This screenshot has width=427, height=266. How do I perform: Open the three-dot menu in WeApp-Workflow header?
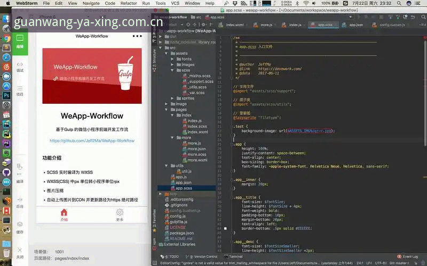137,36
